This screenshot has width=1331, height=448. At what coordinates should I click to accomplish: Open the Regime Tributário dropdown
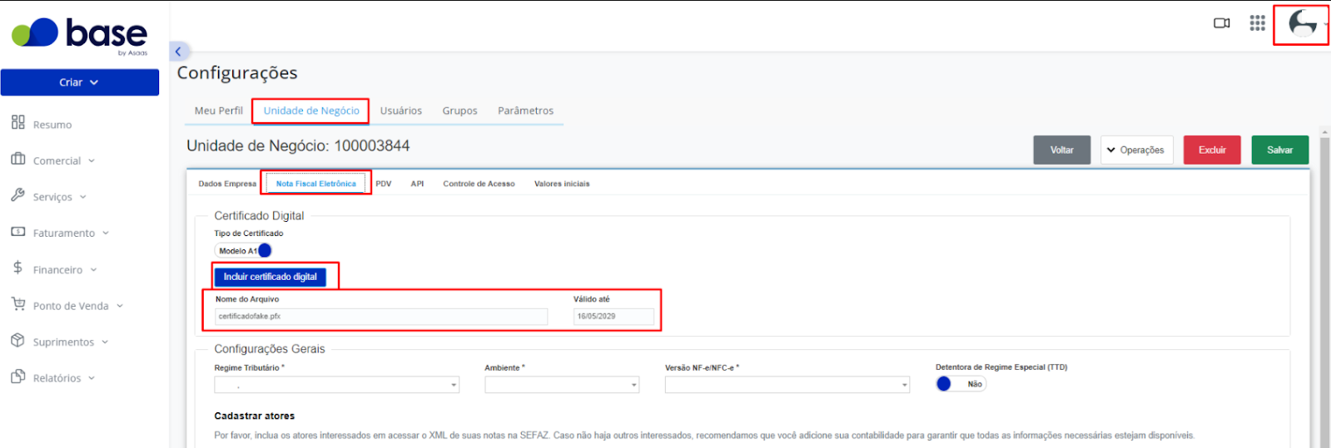(337, 385)
